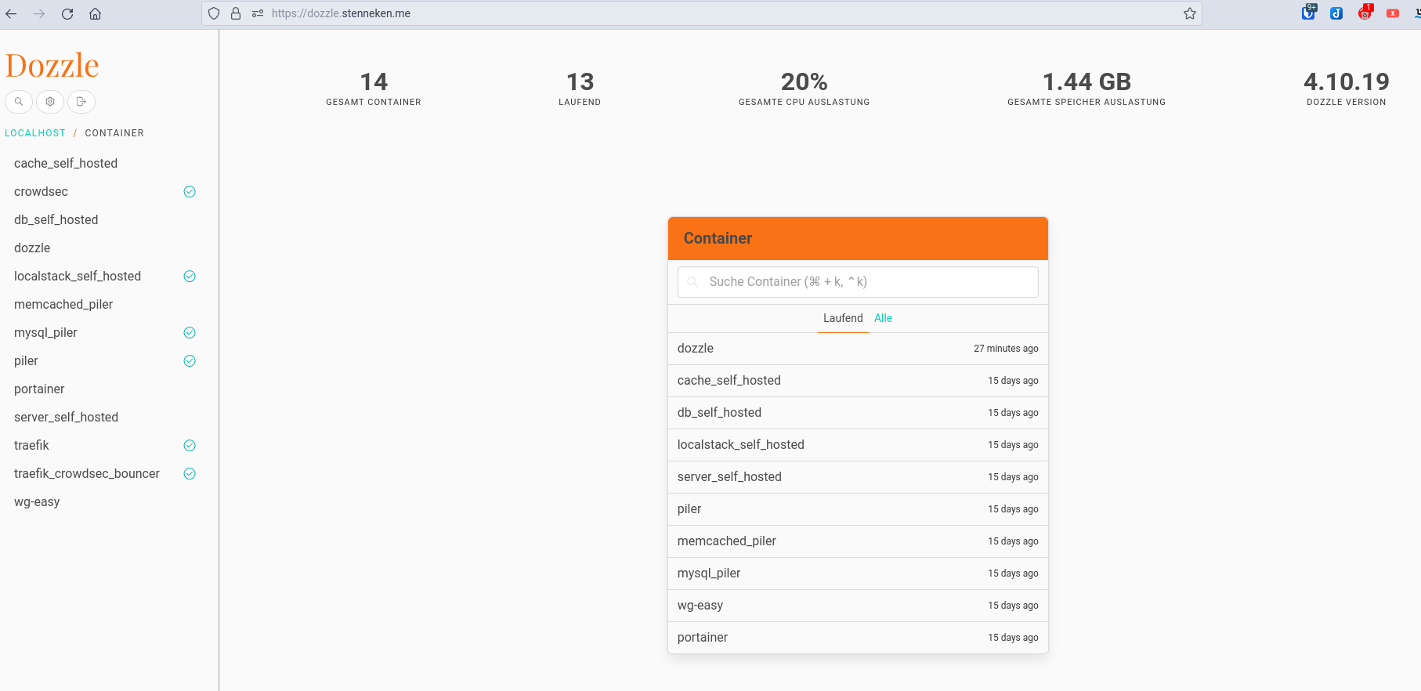Click the search icon under Dozzle logo
The width and height of the screenshot is (1421, 691).
click(x=19, y=102)
